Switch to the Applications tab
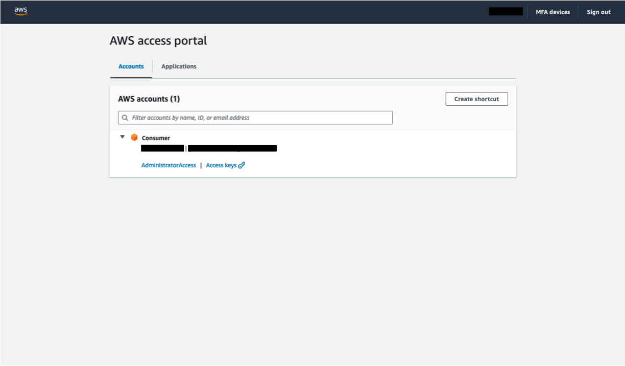Image resolution: width=625 pixels, height=366 pixels. pyautogui.click(x=179, y=66)
